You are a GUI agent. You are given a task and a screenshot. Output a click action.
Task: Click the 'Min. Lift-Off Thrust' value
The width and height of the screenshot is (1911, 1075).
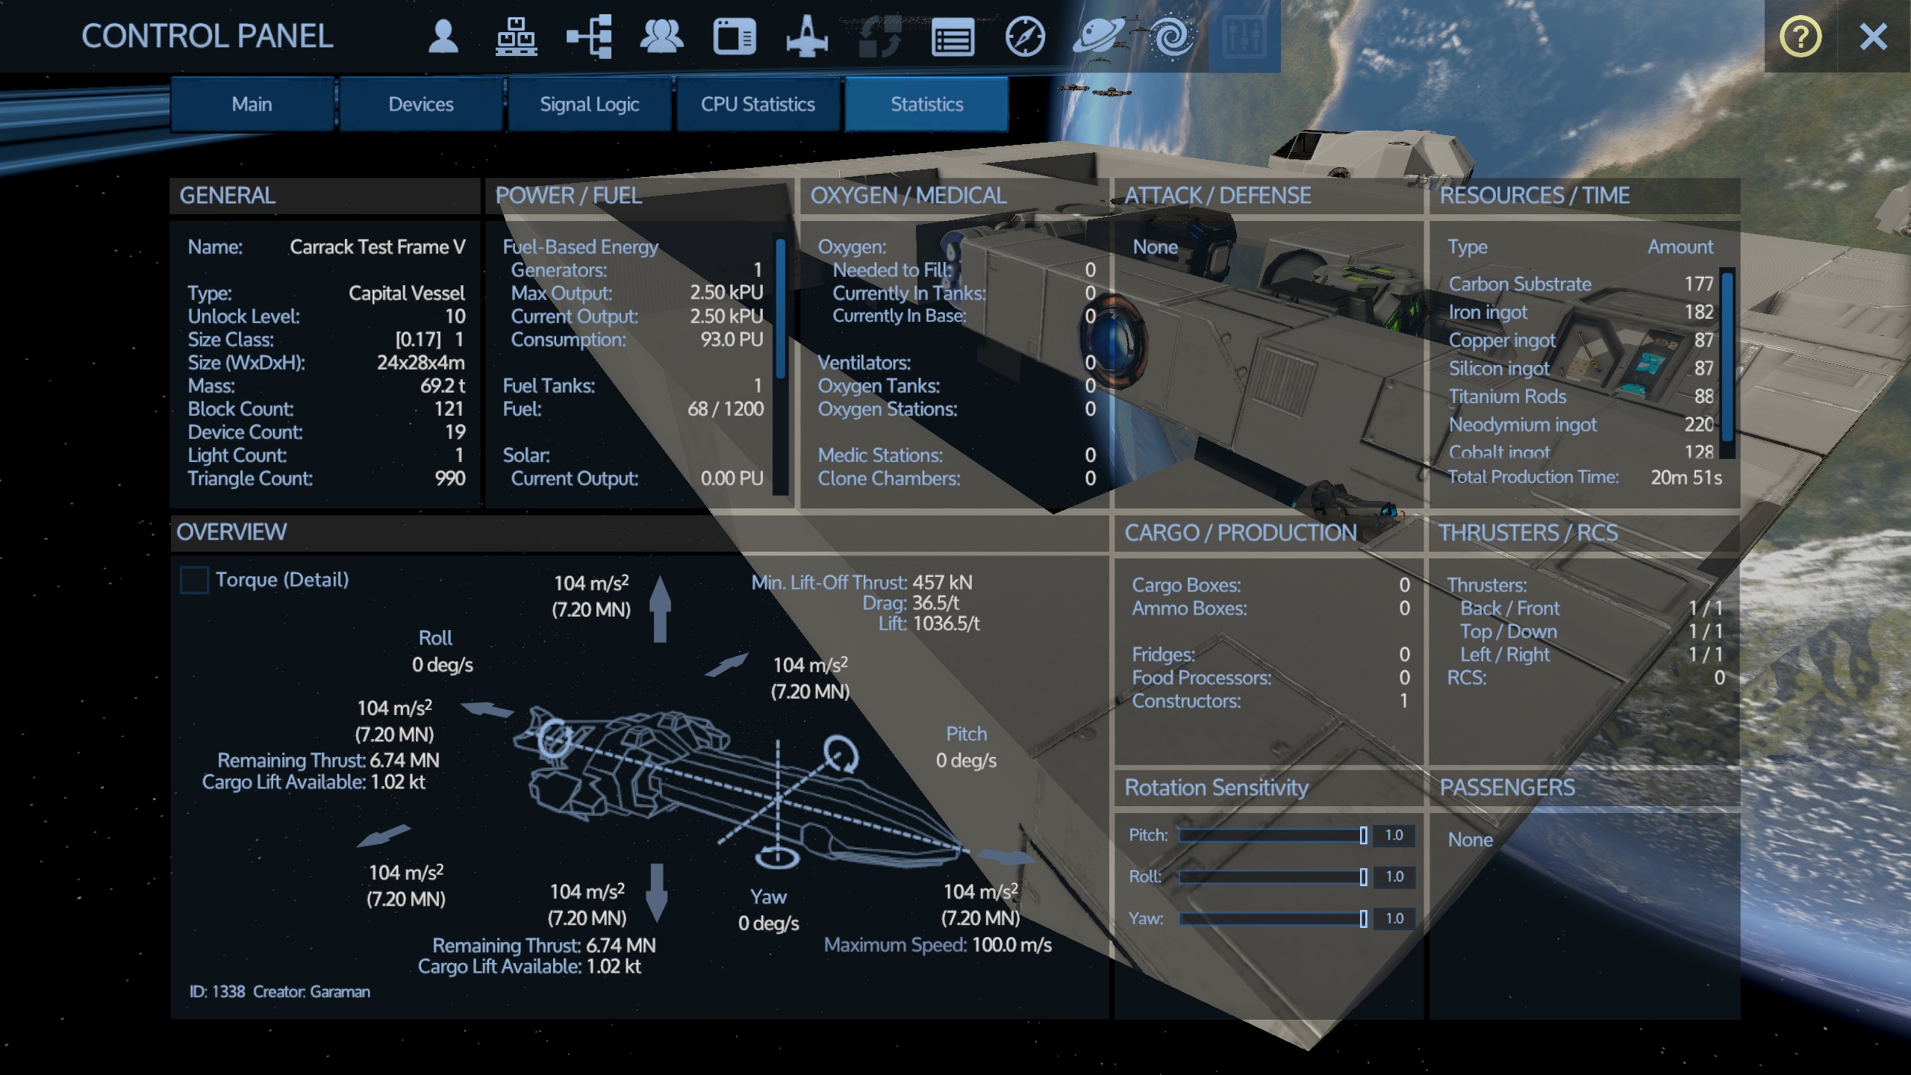(x=942, y=582)
